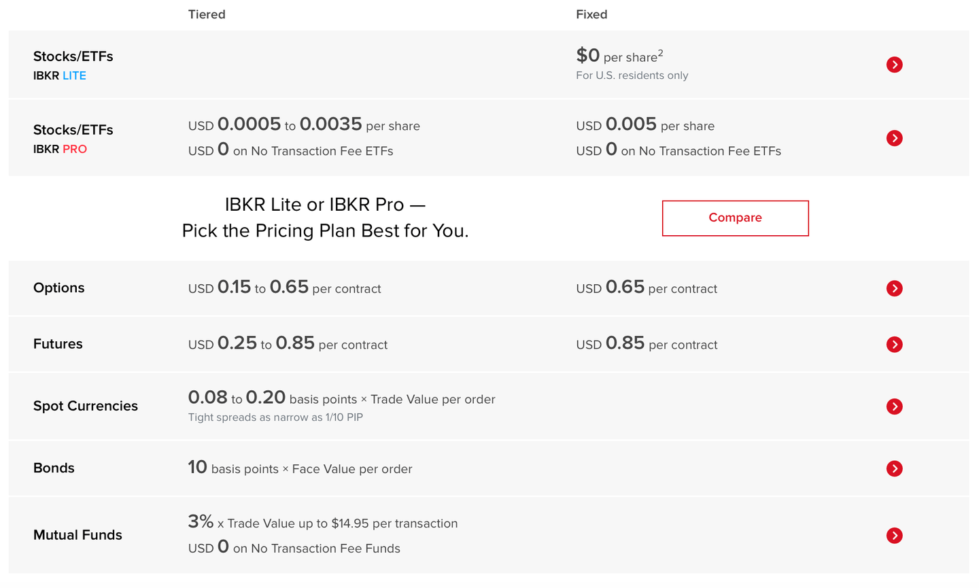
Task: Select the Options row title
Action: pyautogui.click(x=59, y=288)
